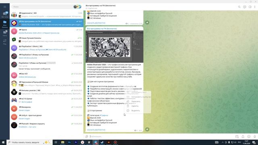Open the stories avatars next to search
This screenshot has width=258, height=145.
point(77,7)
